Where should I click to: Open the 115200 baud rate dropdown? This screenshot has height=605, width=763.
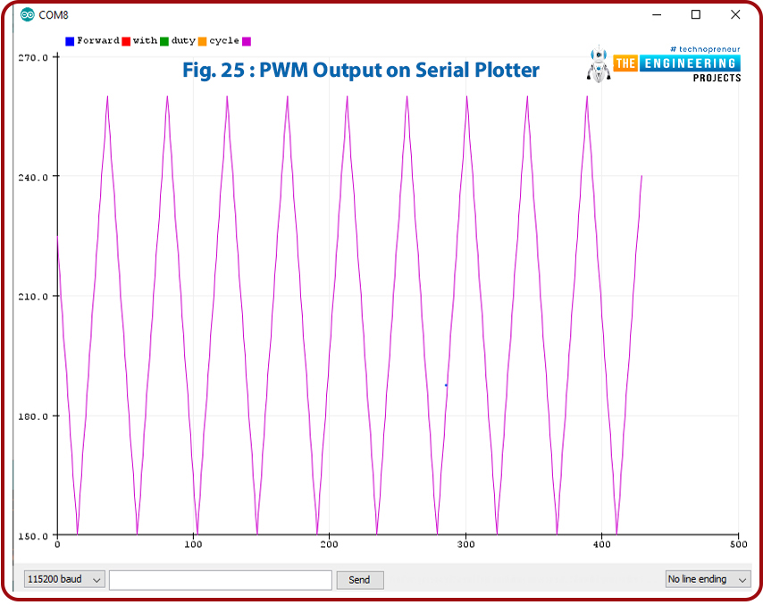(64, 579)
